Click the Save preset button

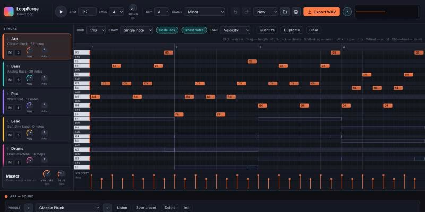(146, 208)
